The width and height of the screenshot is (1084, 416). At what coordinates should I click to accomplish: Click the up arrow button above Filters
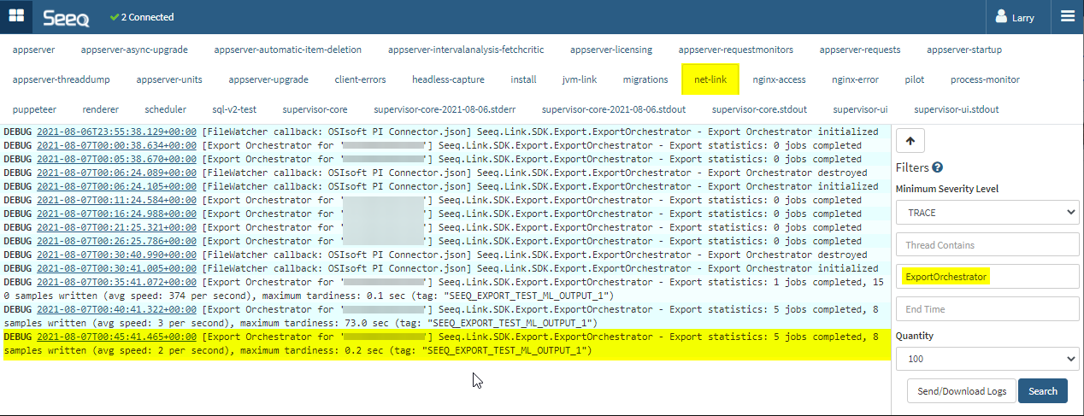[x=910, y=142]
